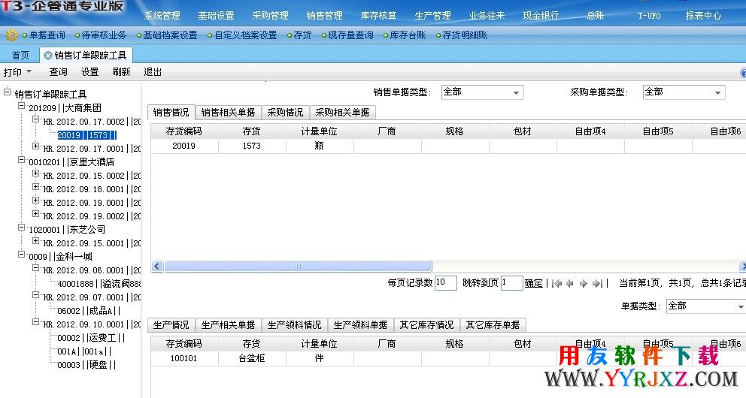This screenshot has width=746, height=398.
Task: Switch to 生产领料情况 tab
Action: (x=295, y=325)
